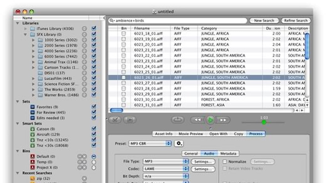Click the Project X bin icon

pos(32,167)
